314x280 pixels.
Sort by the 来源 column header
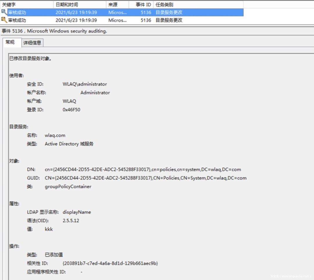117,4
